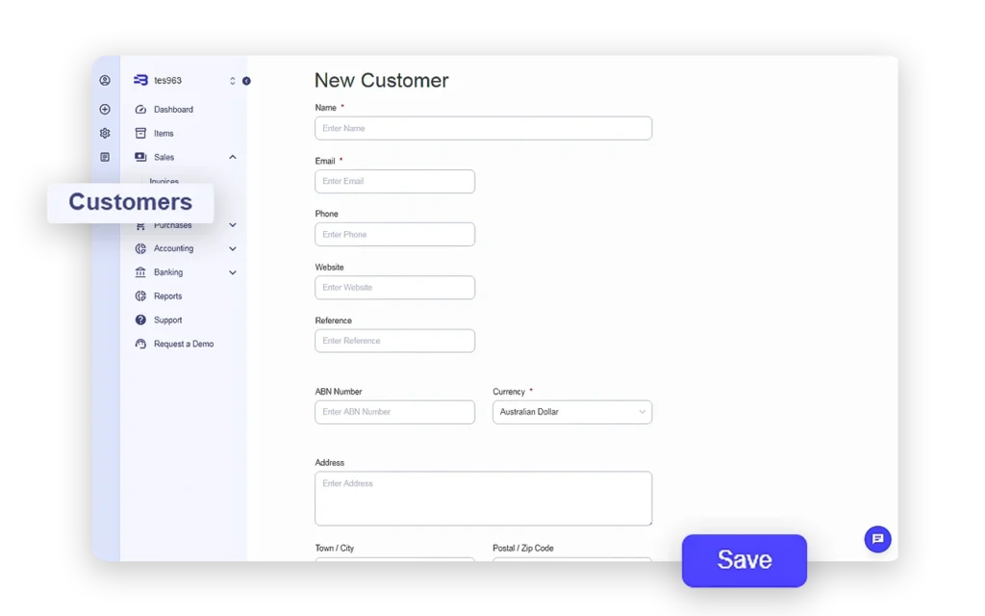This screenshot has width=985, height=616.
Task: Focus the Enter Email field
Action: (x=394, y=182)
